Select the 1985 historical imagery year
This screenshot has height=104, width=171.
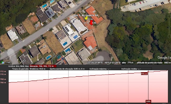pyautogui.click(x=8, y=63)
